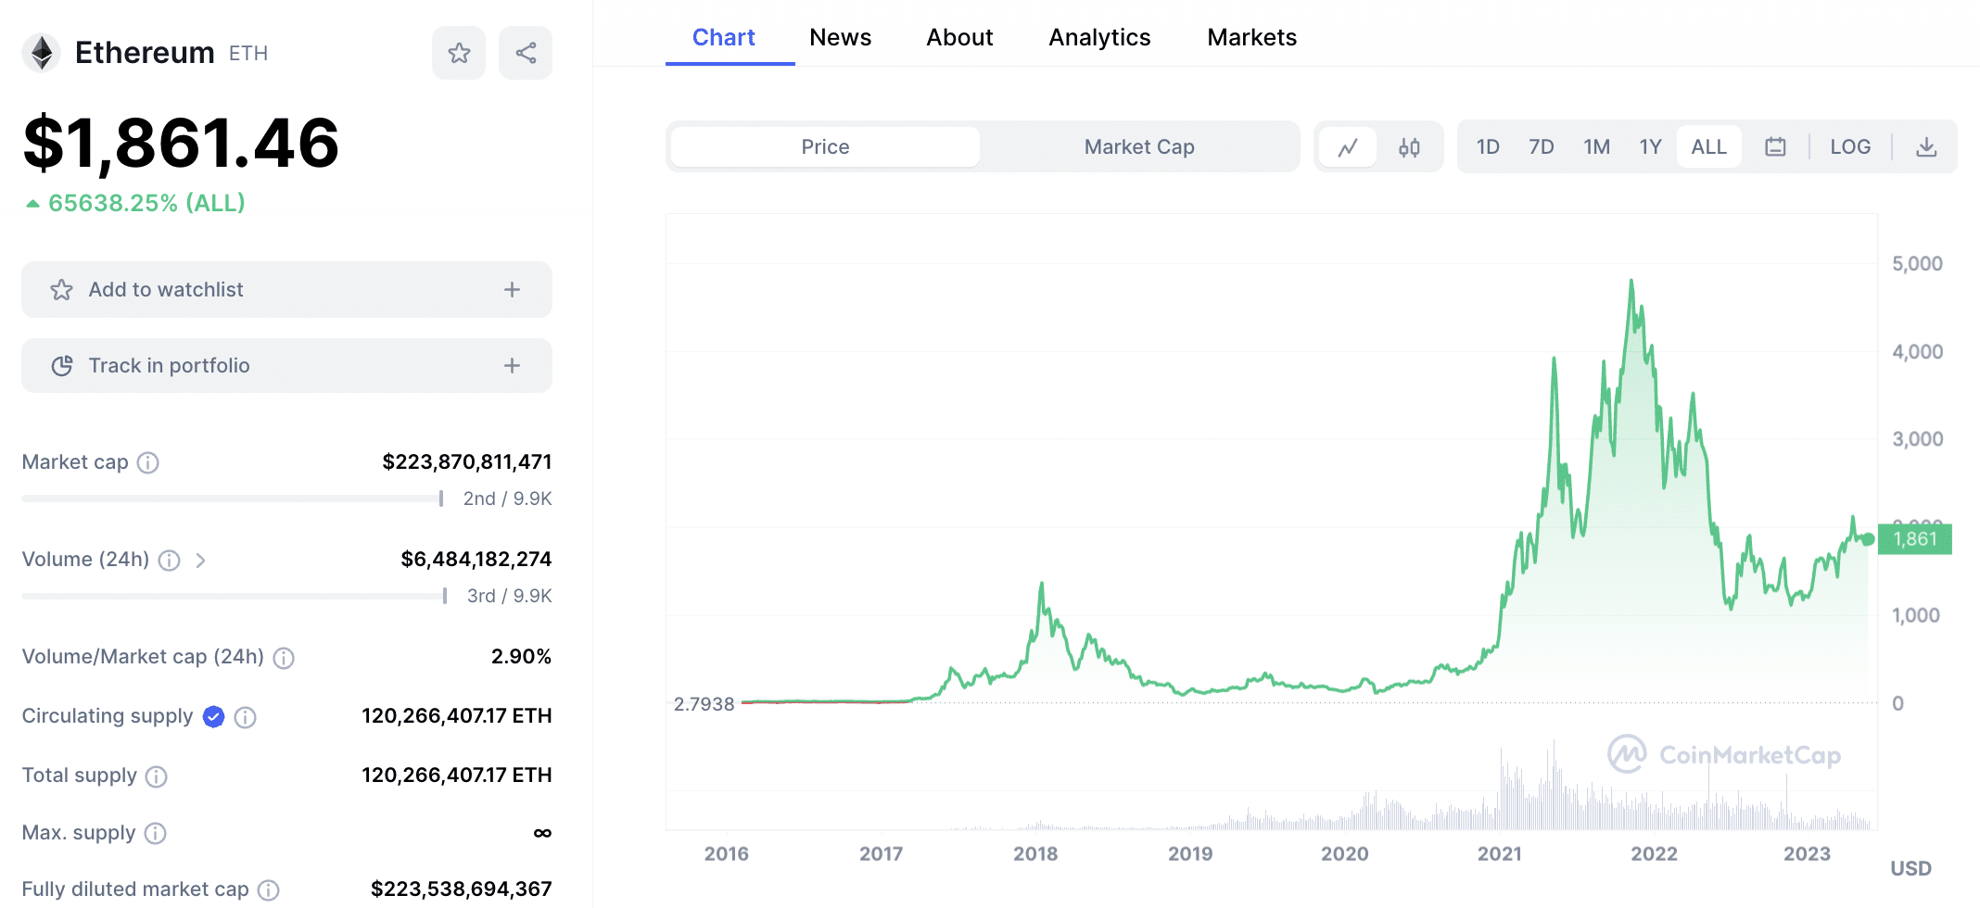Select the Market Cap chart toggle
Image resolution: width=1980 pixels, height=908 pixels.
pyautogui.click(x=1139, y=146)
